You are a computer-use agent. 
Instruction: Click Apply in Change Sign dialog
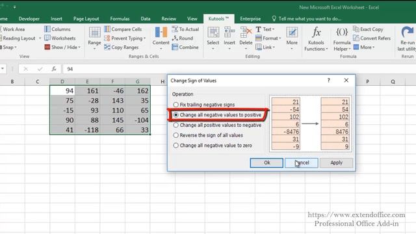click(x=336, y=162)
